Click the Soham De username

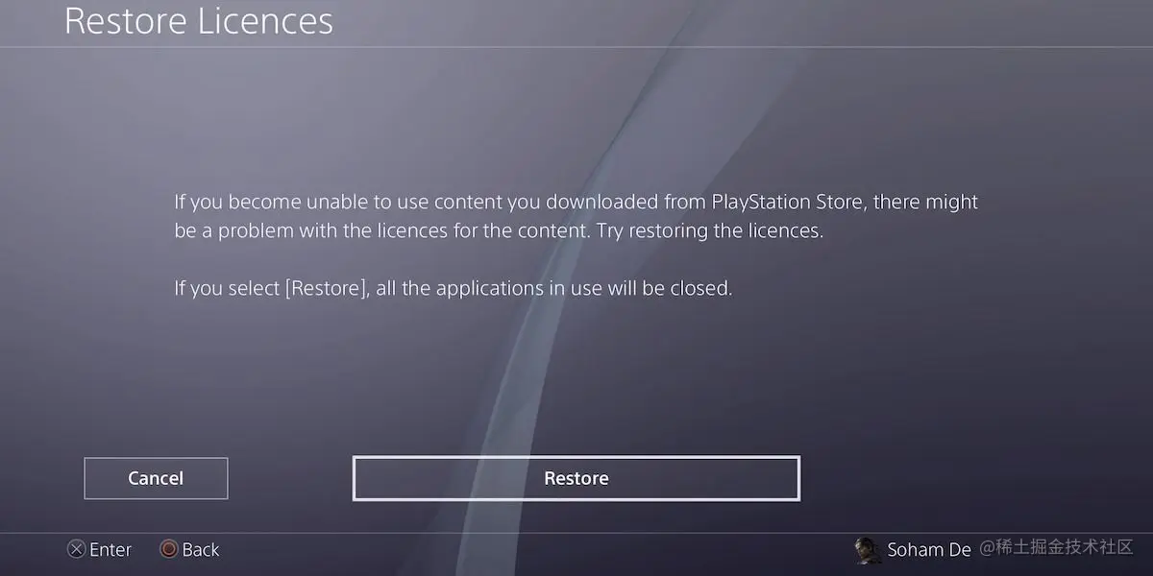click(x=929, y=550)
